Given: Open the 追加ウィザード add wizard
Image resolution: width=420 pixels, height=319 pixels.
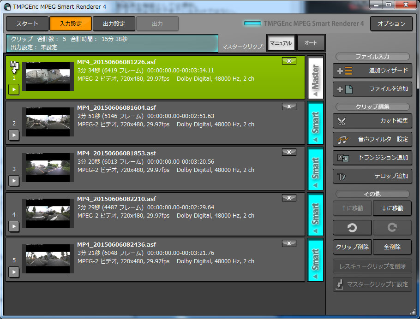Looking at the screenshot, I should point(372,71).
